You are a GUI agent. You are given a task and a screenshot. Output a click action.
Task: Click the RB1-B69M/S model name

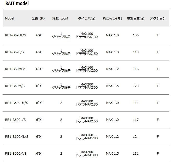15,86
